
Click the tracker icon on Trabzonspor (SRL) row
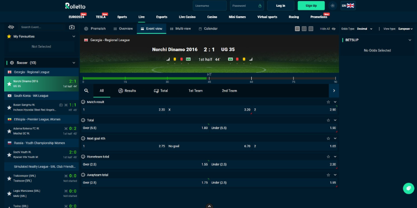(66, 176)
